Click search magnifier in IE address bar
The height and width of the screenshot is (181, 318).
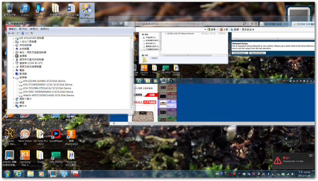tap(244, 24)
